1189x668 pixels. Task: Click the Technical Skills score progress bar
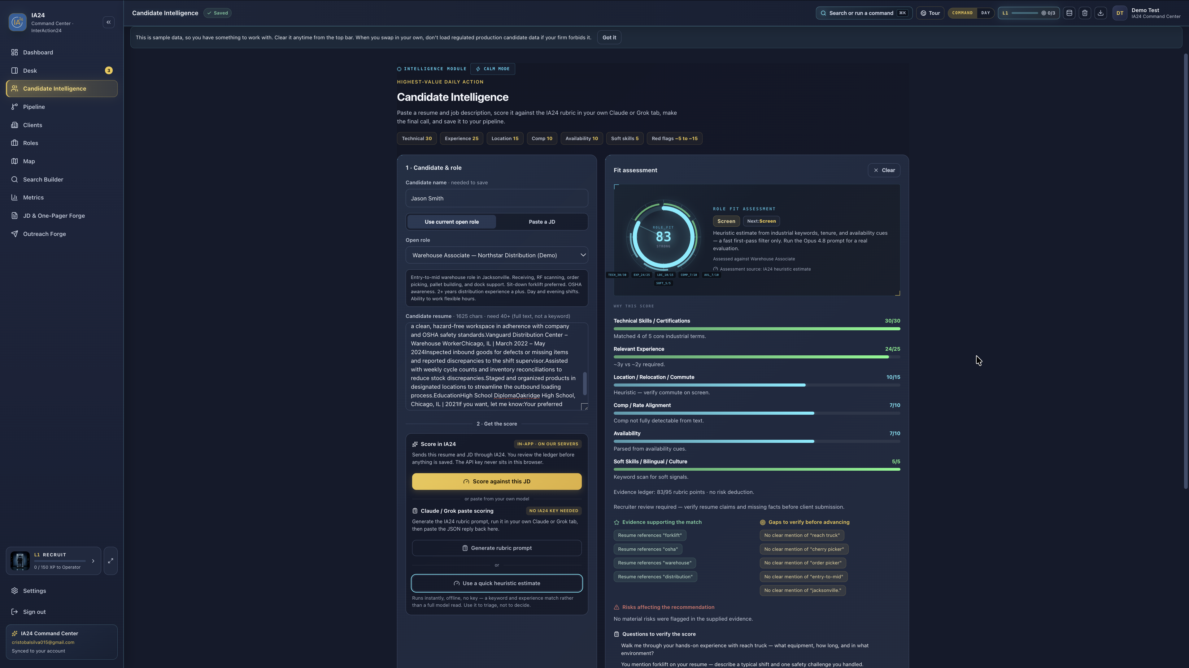[756, 329]
